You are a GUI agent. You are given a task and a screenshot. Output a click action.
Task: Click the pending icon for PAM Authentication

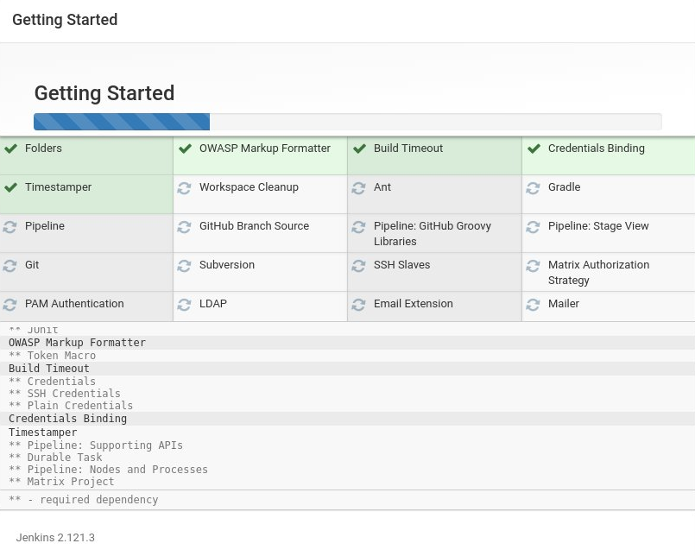pos(9,305)
